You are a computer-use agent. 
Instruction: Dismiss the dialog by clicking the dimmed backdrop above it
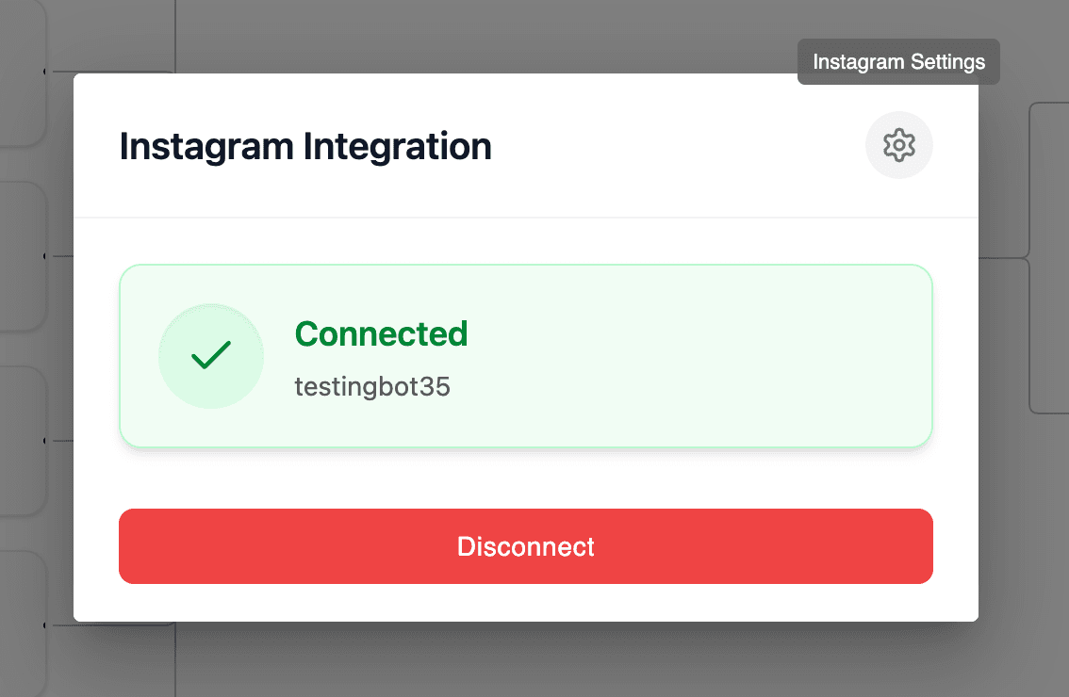click(471, 33)
